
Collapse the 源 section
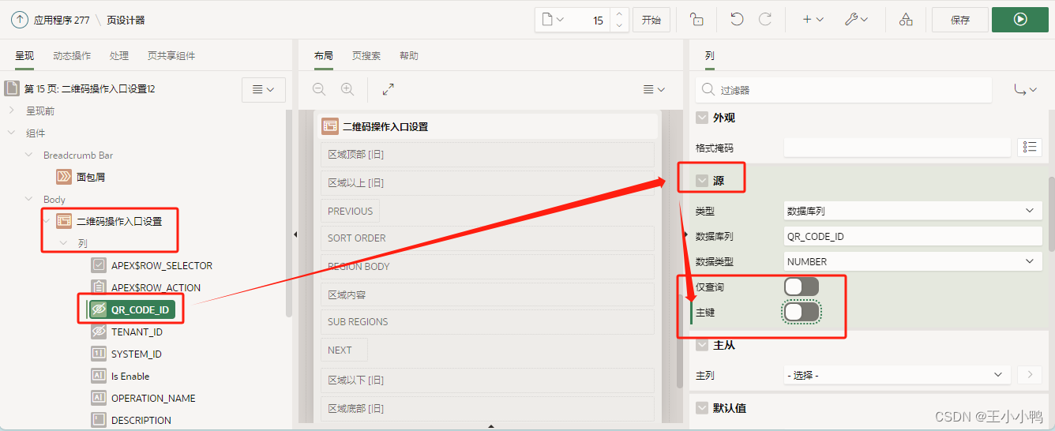tap(702, 181)
